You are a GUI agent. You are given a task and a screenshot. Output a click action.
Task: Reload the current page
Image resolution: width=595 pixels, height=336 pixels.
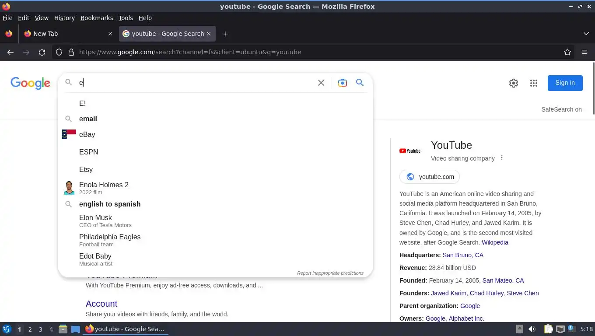click(42, 52)
